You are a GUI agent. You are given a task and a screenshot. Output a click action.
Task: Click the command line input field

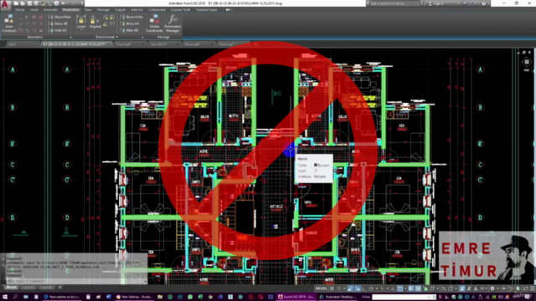point(77,281)
